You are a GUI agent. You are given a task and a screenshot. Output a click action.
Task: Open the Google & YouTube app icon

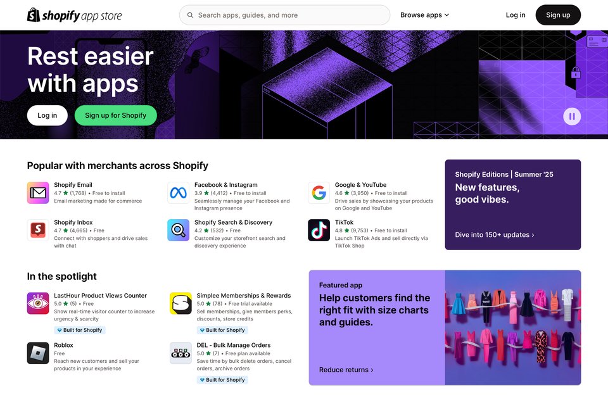(x=319, y=192)
